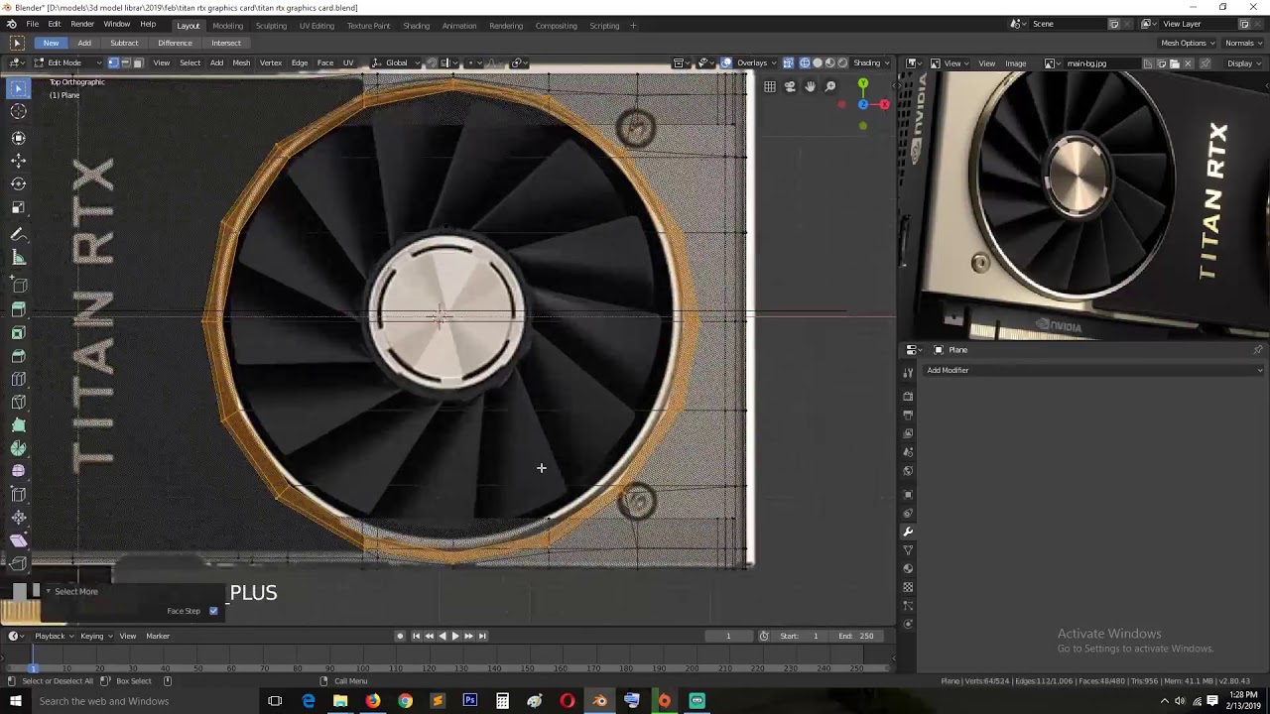Click the End frame field showing 250
This screenshot has height=714, width=1270.
[855, 636]
